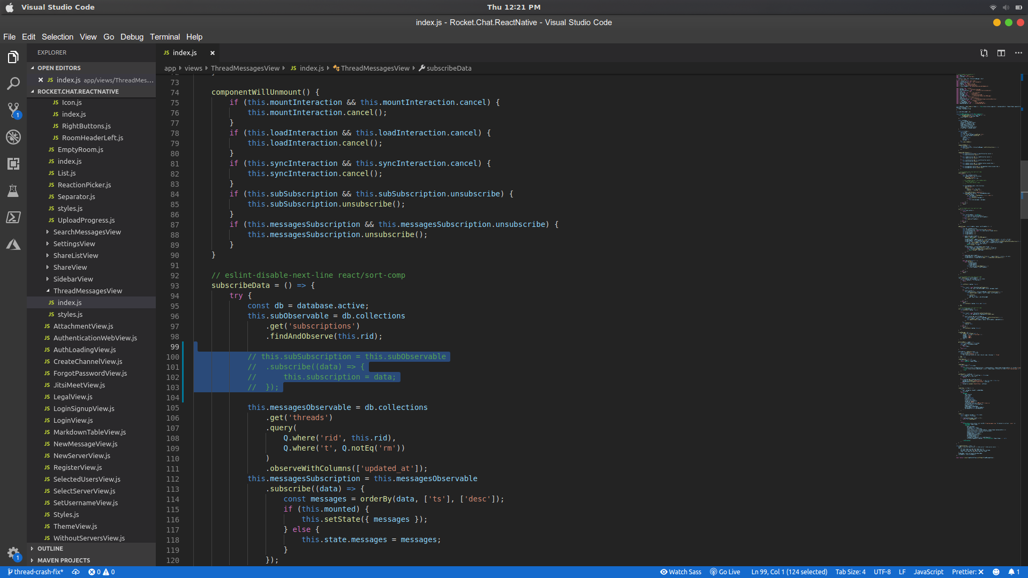The width and height of the screenshot is (1028, 578).
Task: Open the Source Control view
Action: [13, 110]
